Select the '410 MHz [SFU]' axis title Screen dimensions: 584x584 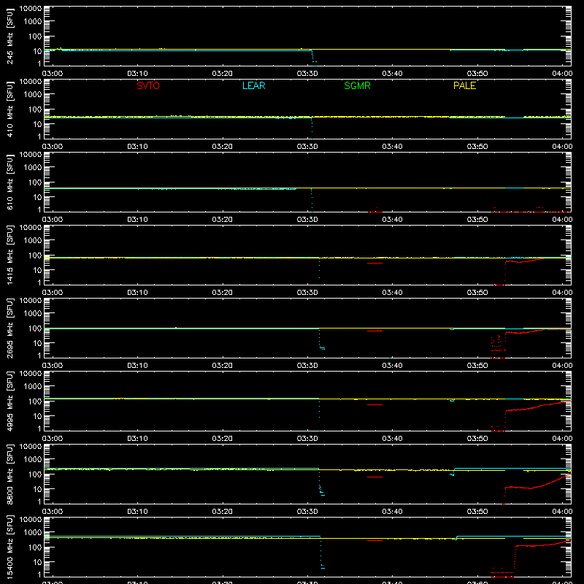click(9, 109)
